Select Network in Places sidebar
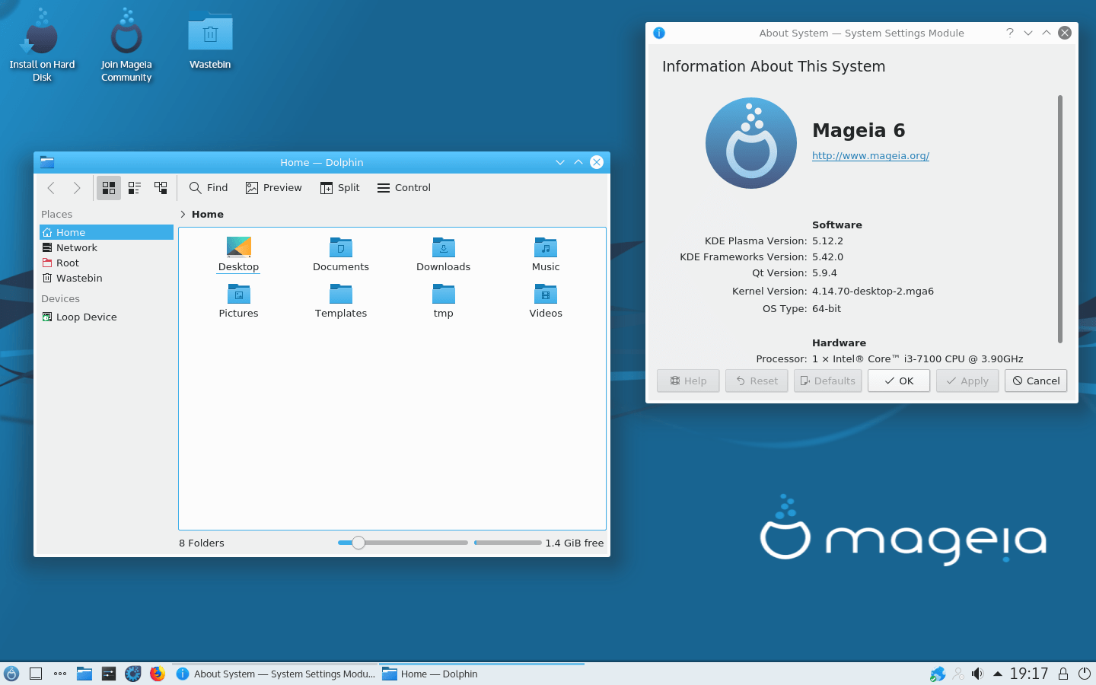Image resolution: width=1096 pixels, height=685 pixels. pyautogui.click(x=107, y=247)
